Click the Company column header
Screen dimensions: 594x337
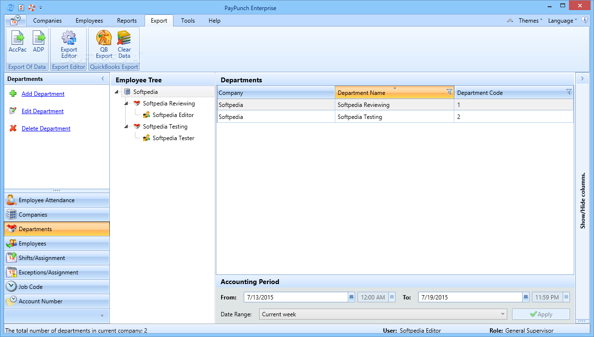[276, 92]
